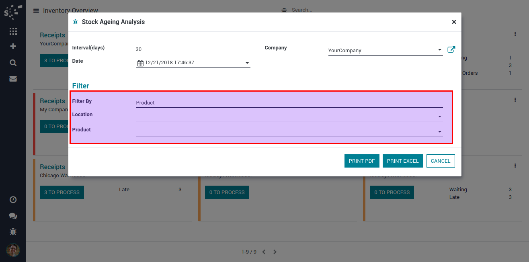Click the Interval(days) input field
The width and height of the screenshot is (529, 262).
193,49
